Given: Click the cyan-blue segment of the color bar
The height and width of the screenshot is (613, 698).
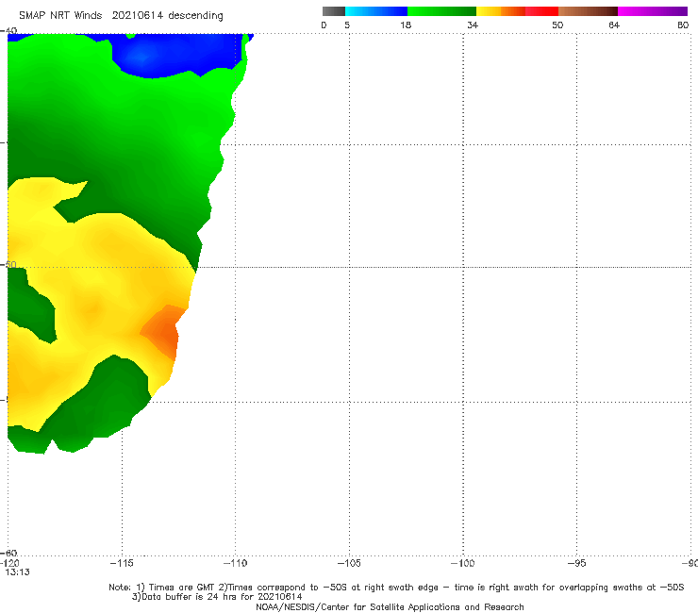Looking at the screenshot, I should pos(376,11).
